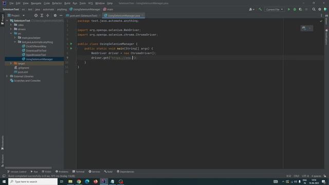
Task: Expand the drivers folder
Action: (11, 29)
